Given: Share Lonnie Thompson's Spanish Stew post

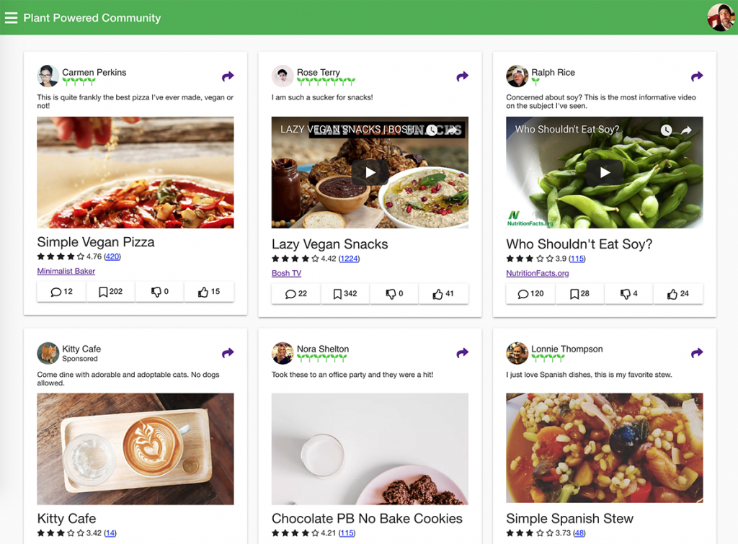Looking at the screenshot, I should click(697, 353).
